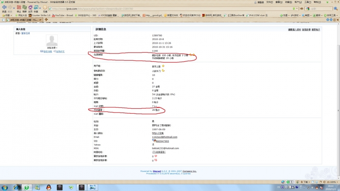Click the new tab plus icon

pos(46,20)
